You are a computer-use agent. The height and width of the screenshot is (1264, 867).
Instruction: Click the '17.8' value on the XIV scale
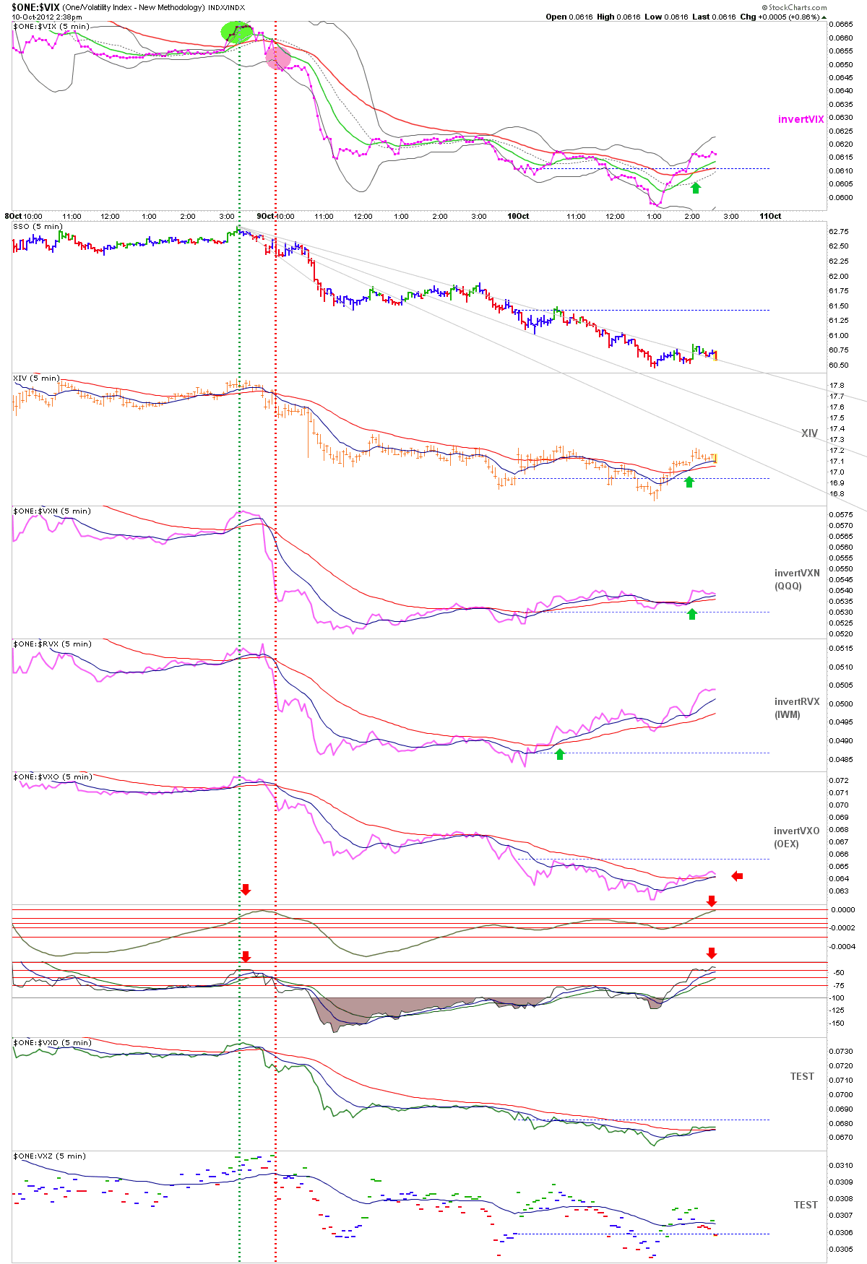pos(837,385)
